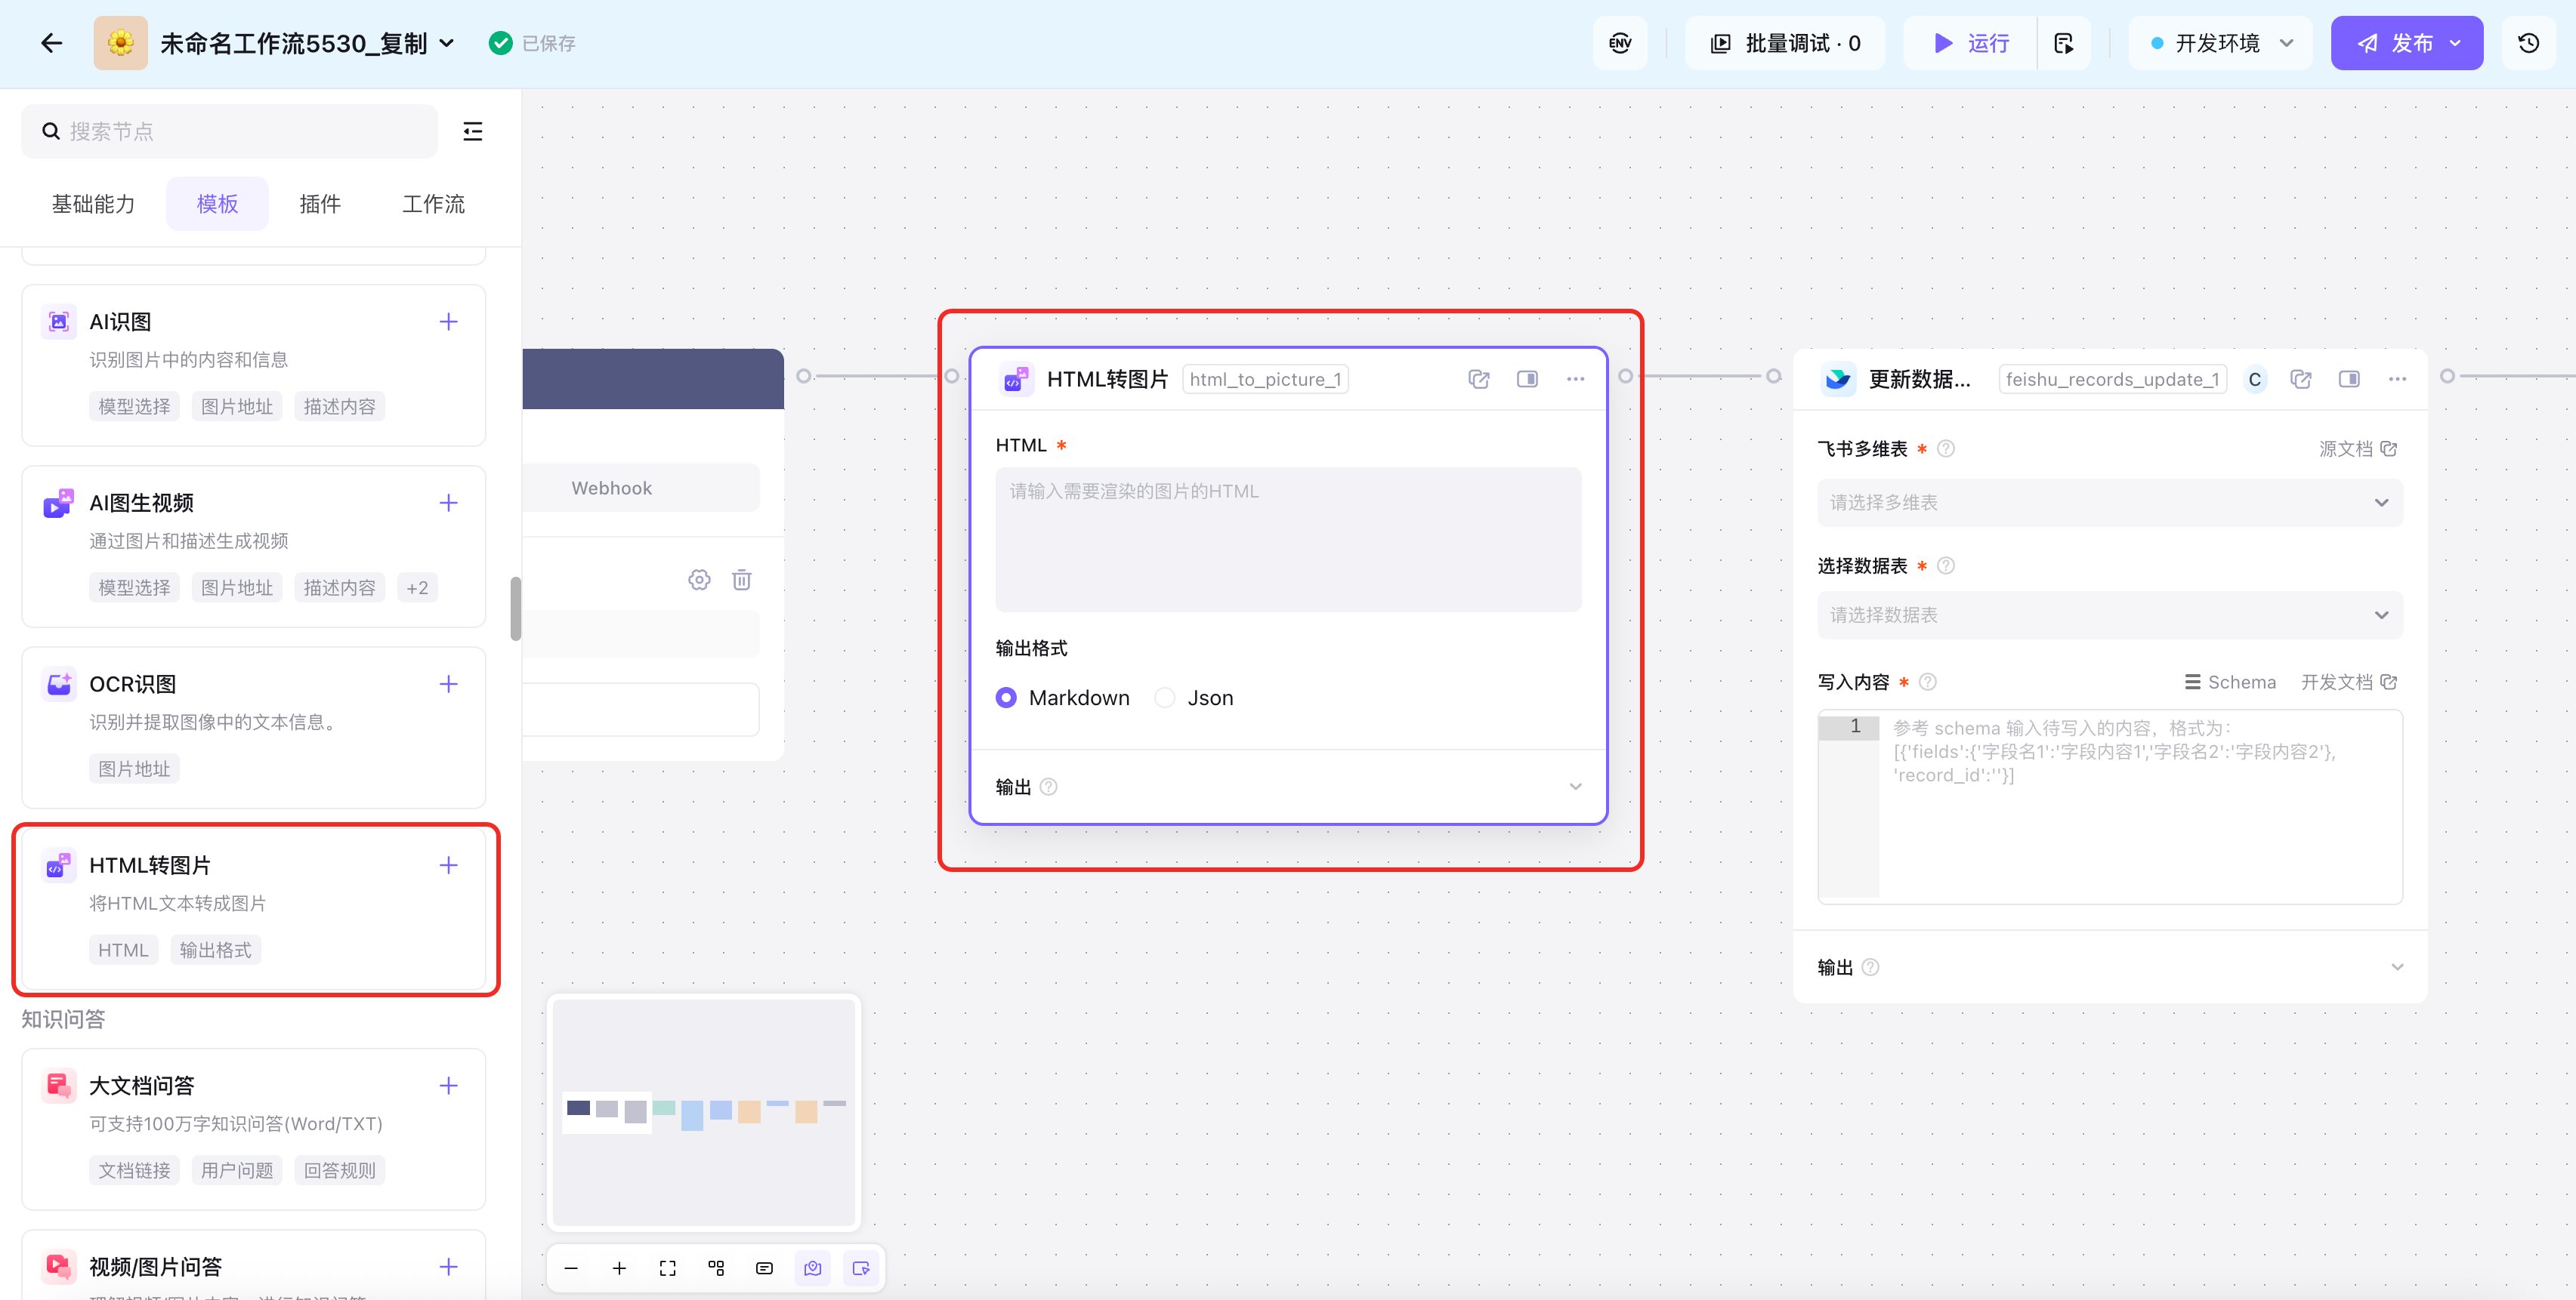Screen dimensions: 2576x1300
Task: Click fit-to-screen icon in zoom toolbar
Action: coord(667,1268)
